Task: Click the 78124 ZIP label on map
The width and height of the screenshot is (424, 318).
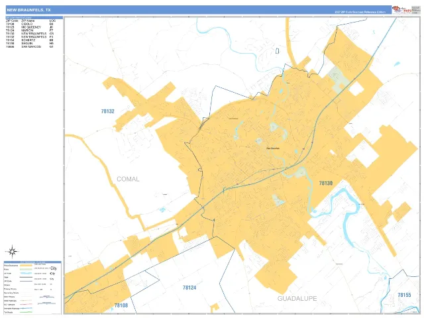Action: [x=189, y=288]
